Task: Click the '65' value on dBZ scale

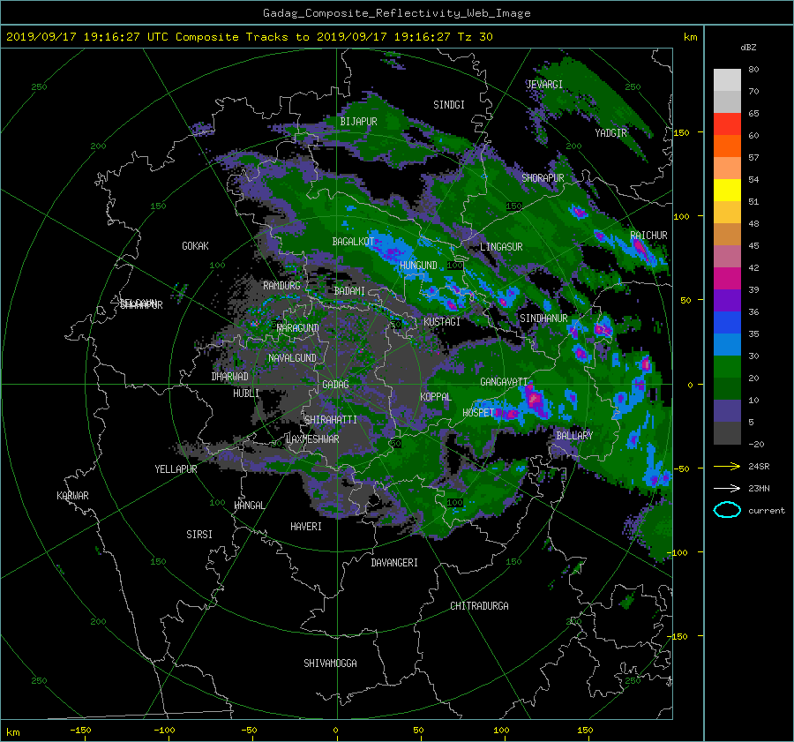Action: (753, 114)
